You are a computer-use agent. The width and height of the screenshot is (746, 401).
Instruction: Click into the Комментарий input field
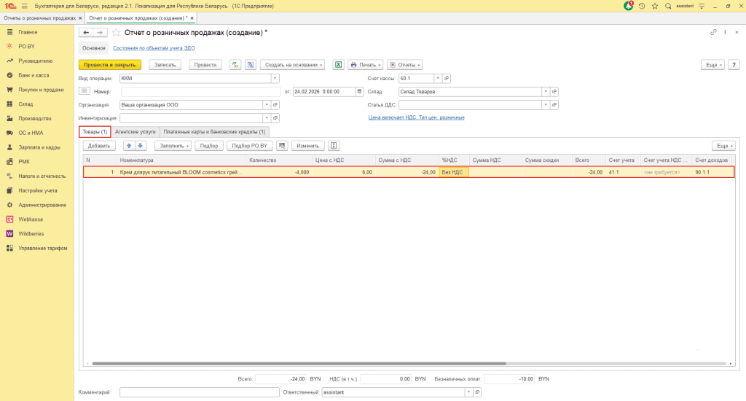tap(194, 392)
